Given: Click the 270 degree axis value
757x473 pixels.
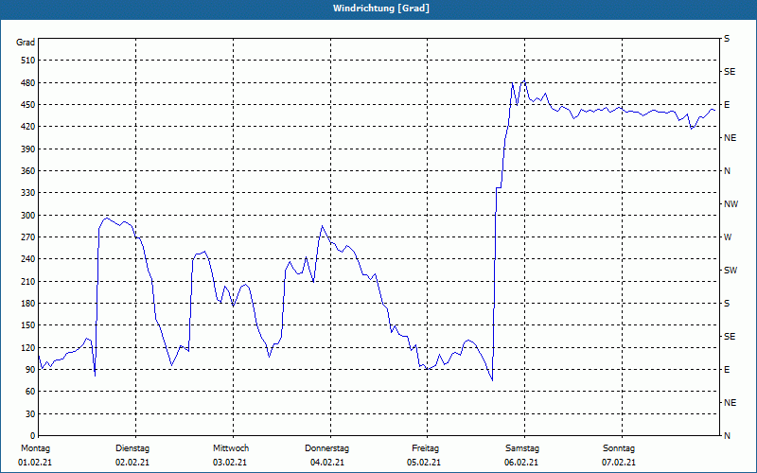Looking at the screenshot, I should 28,237.
